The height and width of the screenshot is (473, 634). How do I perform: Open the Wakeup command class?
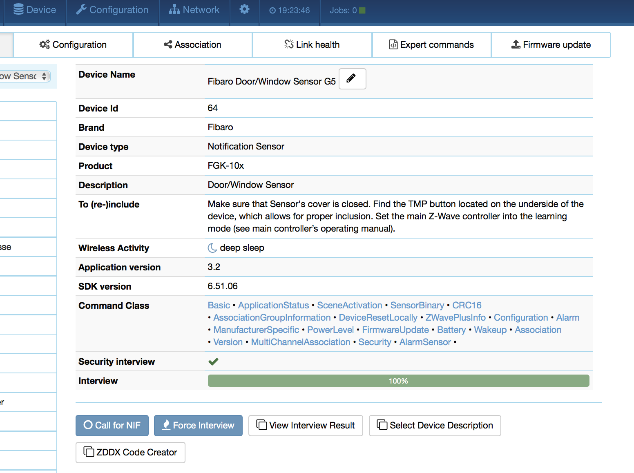(490, 330)
